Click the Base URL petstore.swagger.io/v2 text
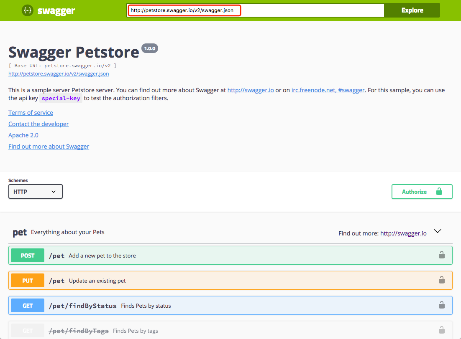Image resolution: width=461 pixels, height=339 pixels. click(62, 66)
